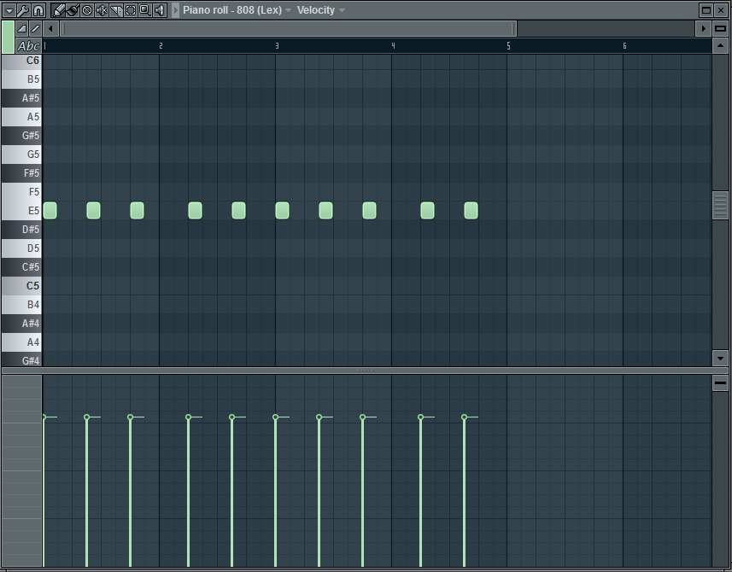Select the Mute tool
The width and height of the screenshot is (732, 572).
pos(102,9)
